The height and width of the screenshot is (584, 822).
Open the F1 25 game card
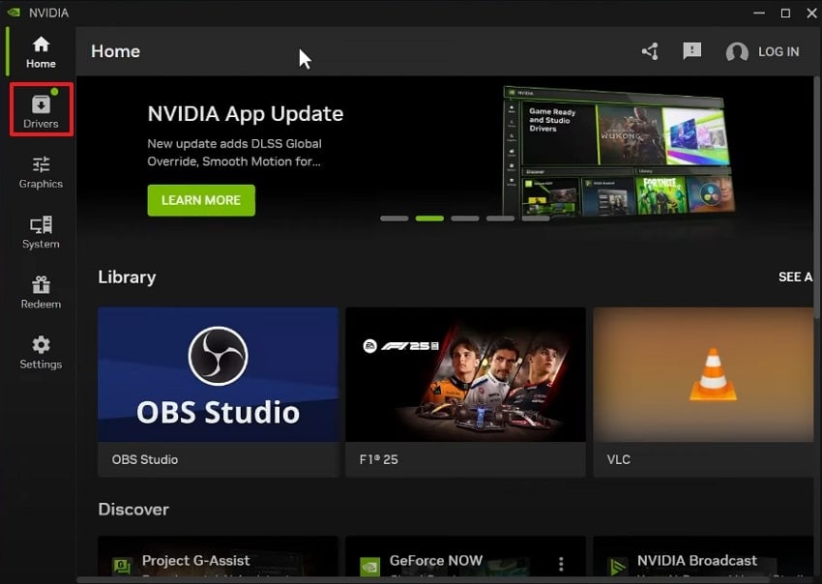[465, 393]
